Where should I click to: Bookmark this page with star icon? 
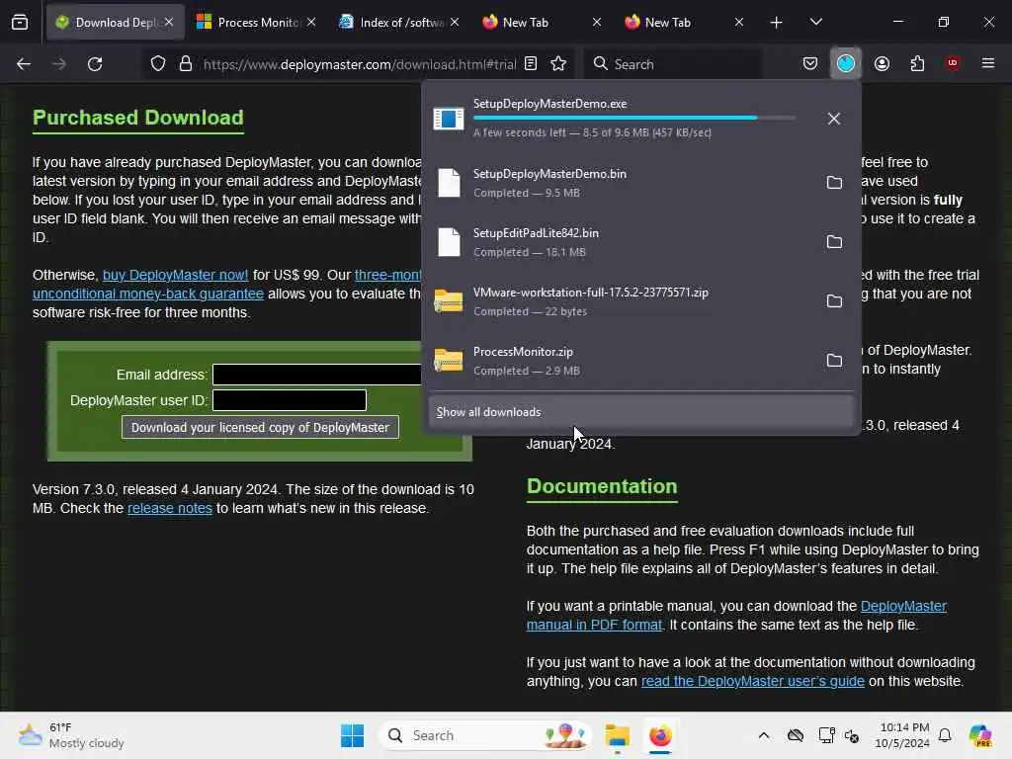558,64
